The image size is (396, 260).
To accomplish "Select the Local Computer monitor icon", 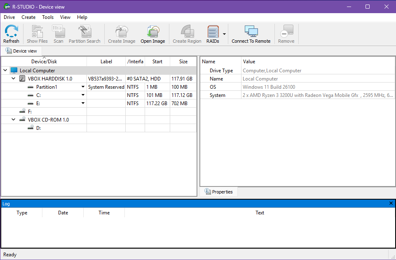I will pyautogui.click(x=14, y=71).
